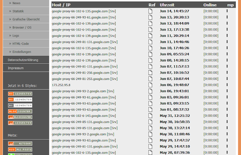Open referrer page icon for Jun 03, 09:26:01
The width and height of the screenshot is (241, 155).
(150, 97)
